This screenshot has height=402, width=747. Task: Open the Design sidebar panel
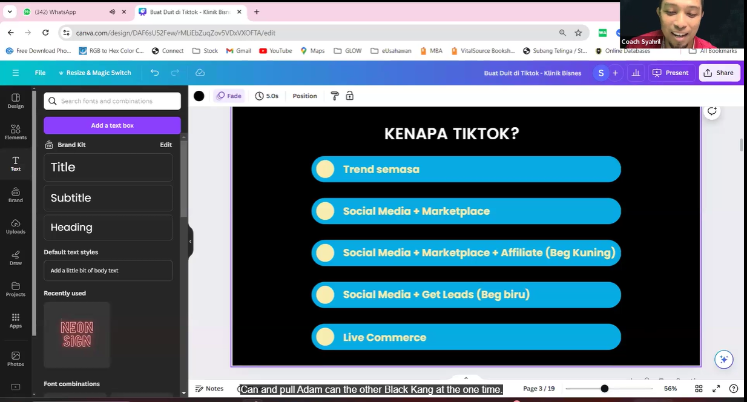(16, 100)
